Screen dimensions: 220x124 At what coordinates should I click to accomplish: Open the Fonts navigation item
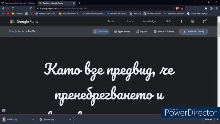(111, 21)
